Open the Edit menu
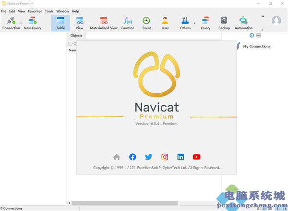Image resolution: width=288 pixels, height=211 pixels. [x=12, y=11]
